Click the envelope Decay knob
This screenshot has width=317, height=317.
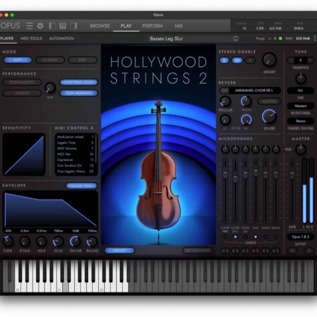point(58,242)
